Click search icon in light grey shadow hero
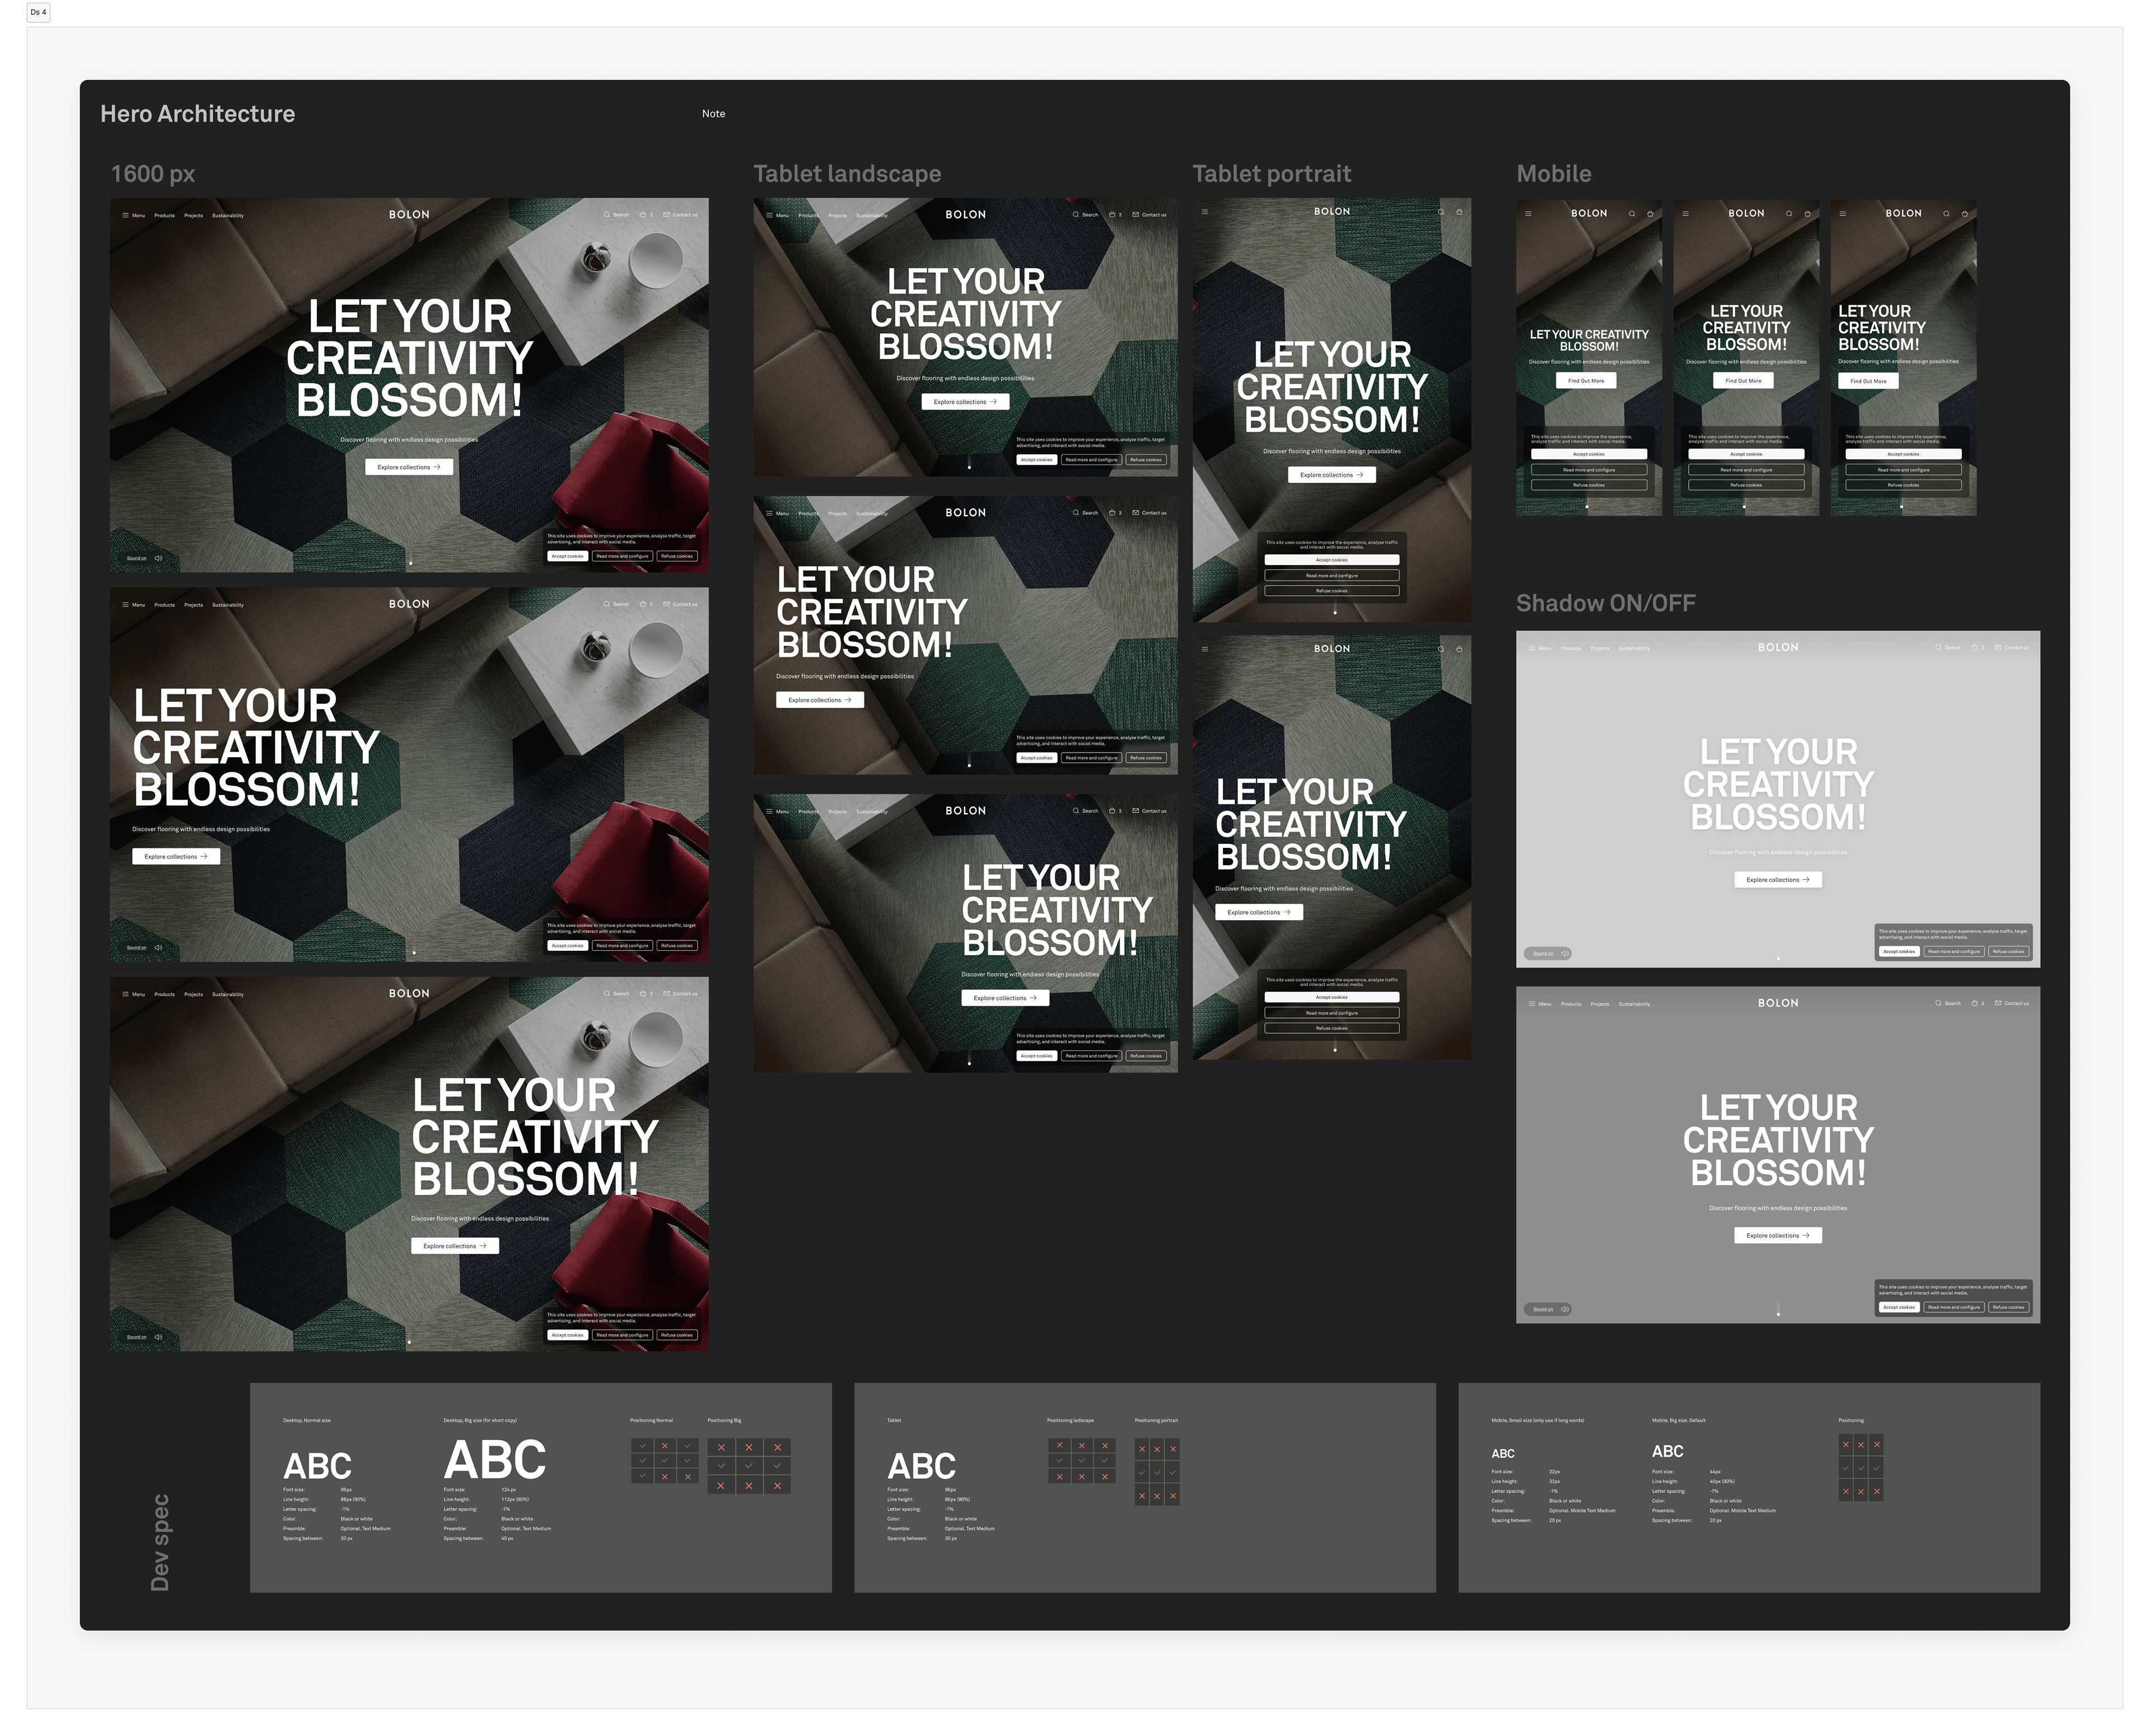 [x=1938, y=647]
